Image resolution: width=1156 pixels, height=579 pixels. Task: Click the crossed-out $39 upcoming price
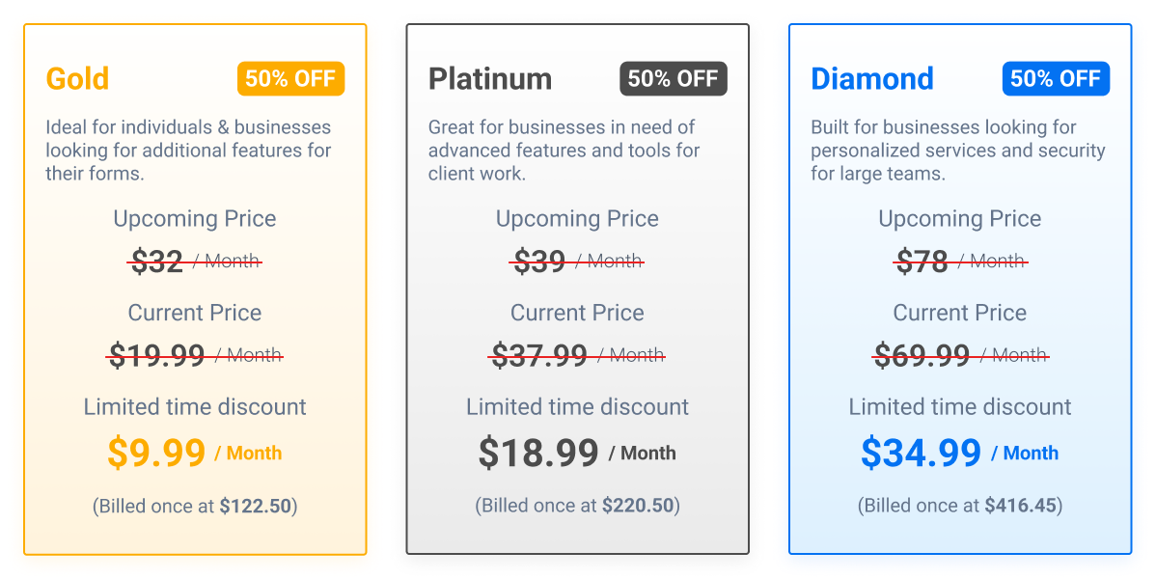pyautogui.click(x=577, y=261)
